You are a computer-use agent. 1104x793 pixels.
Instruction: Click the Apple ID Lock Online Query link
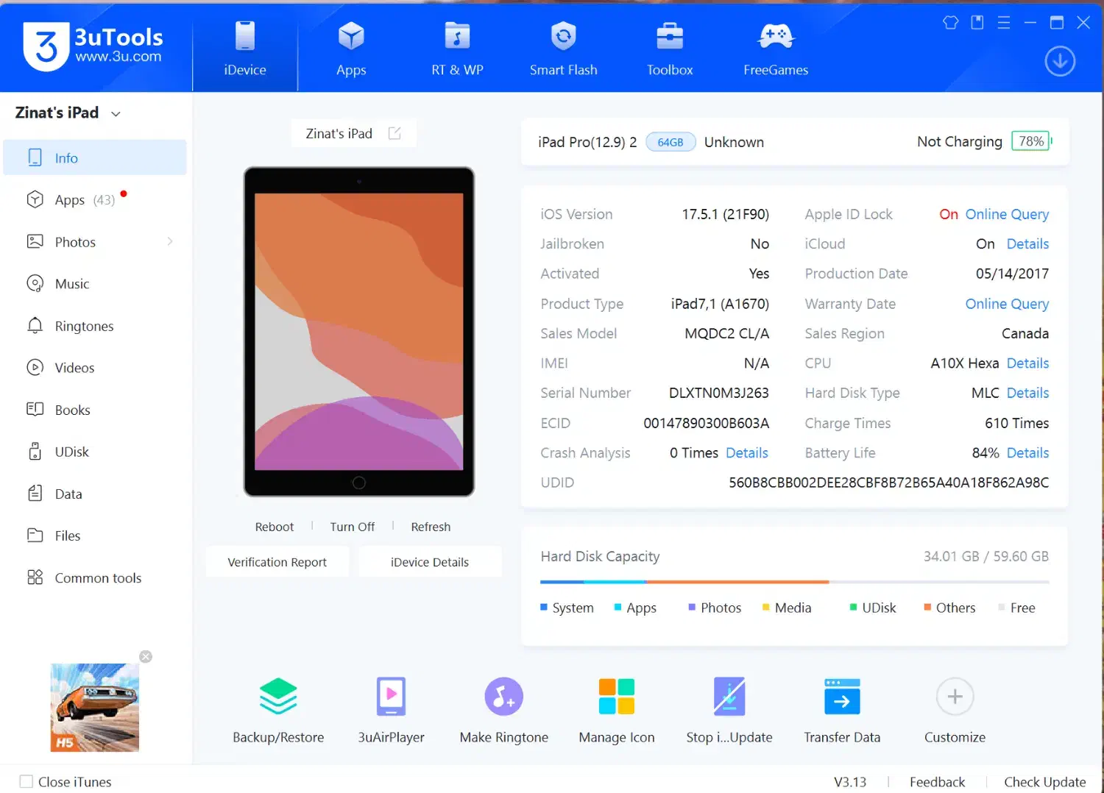coord(1007,214)
